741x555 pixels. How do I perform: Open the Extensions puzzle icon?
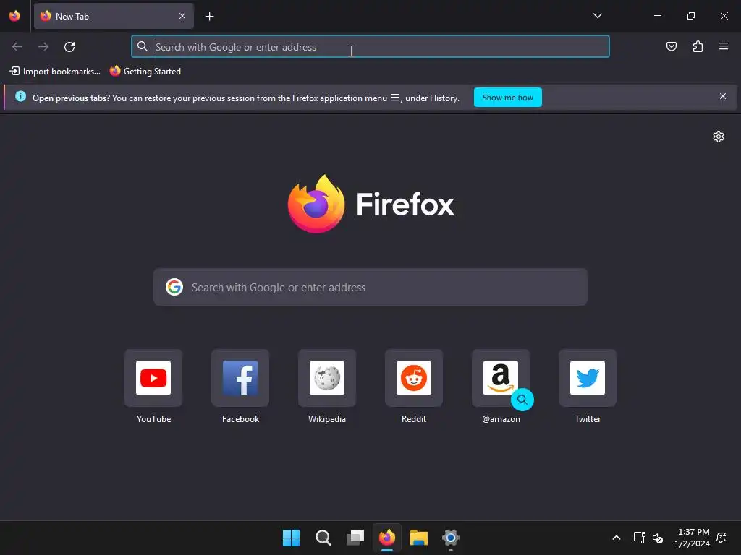click(698, 46)
